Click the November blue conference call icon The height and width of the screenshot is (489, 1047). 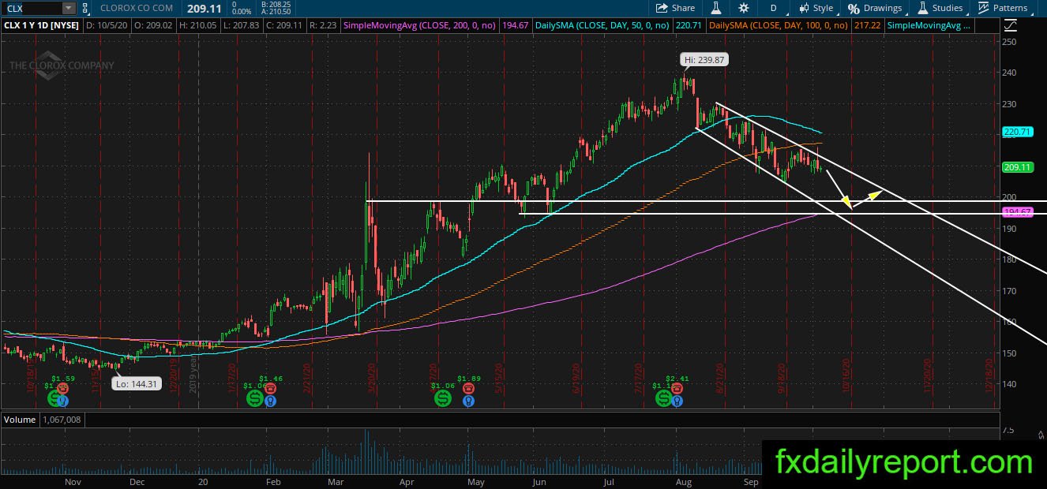[62, 401]
